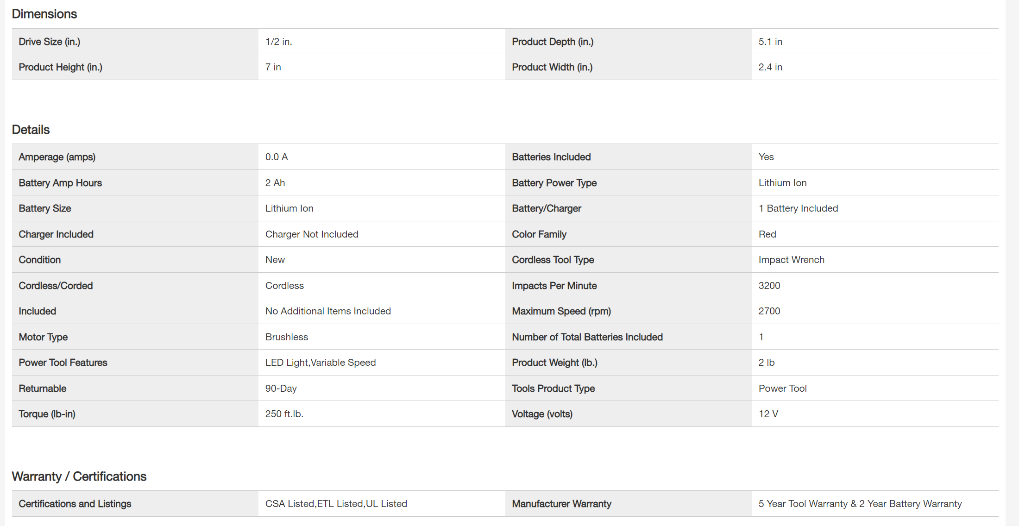The height and width of the screenshot is (526, 1019).
Task: Select the 1/2 in. drive size value
Action: click(278, 42)
